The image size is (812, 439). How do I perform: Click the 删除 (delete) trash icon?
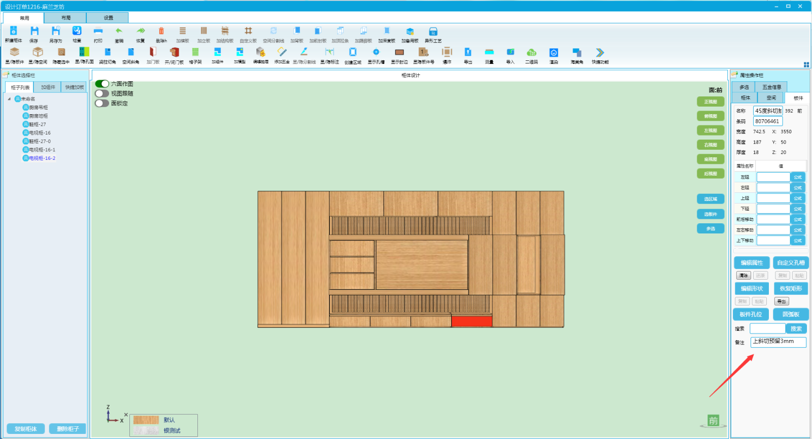161,32
